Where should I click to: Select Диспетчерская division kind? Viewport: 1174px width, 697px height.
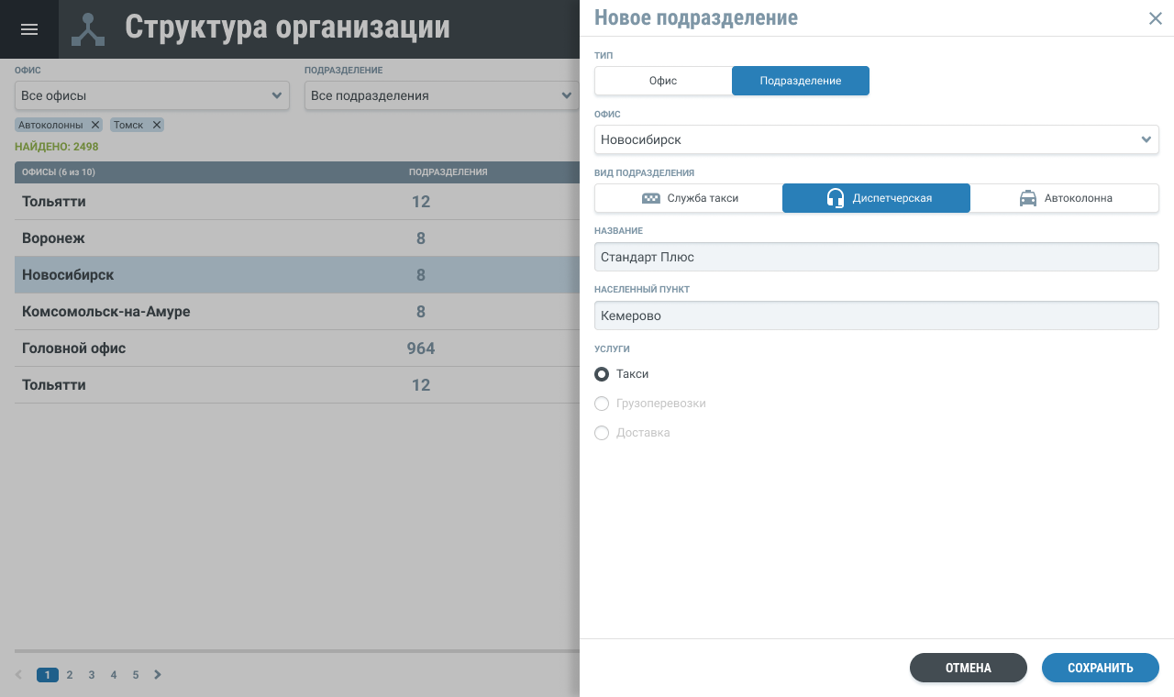pyautogui.click(x=876, y=198)
